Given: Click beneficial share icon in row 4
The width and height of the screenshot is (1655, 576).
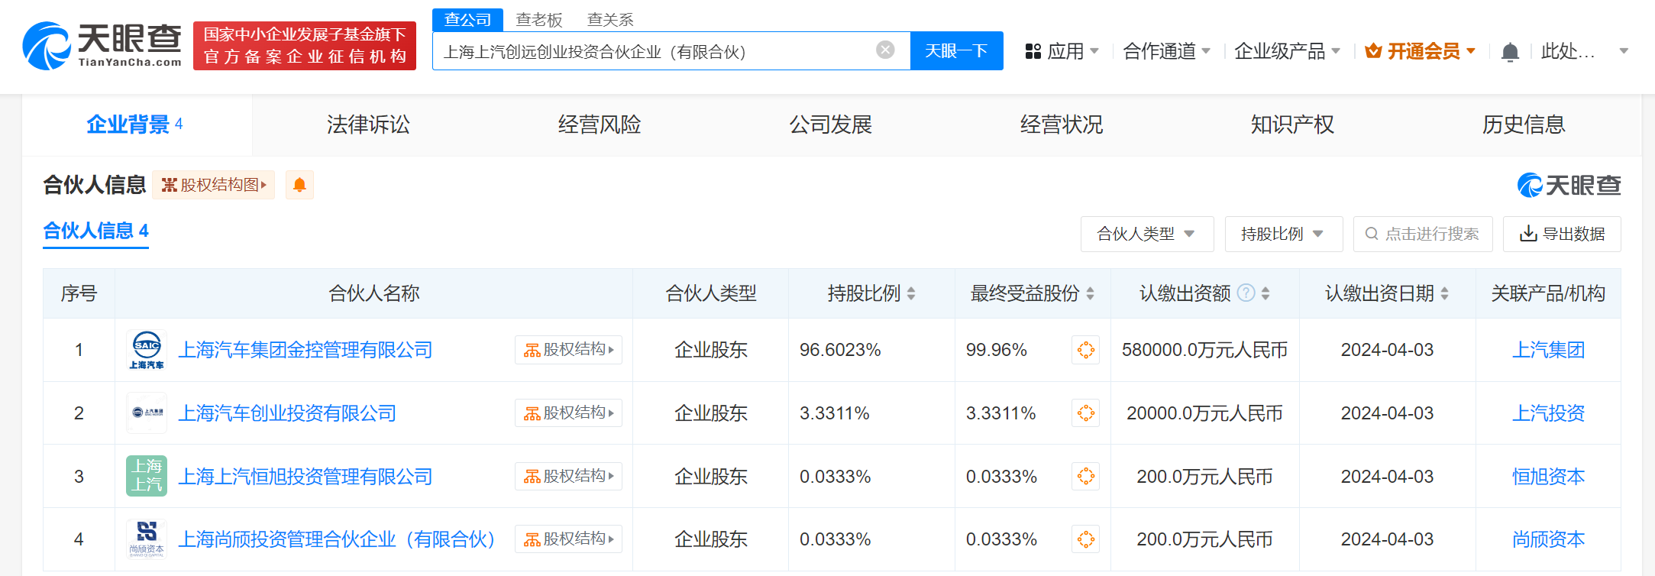Looking at the screenshot, I should pyautogui.click(x=1085, y=539).
